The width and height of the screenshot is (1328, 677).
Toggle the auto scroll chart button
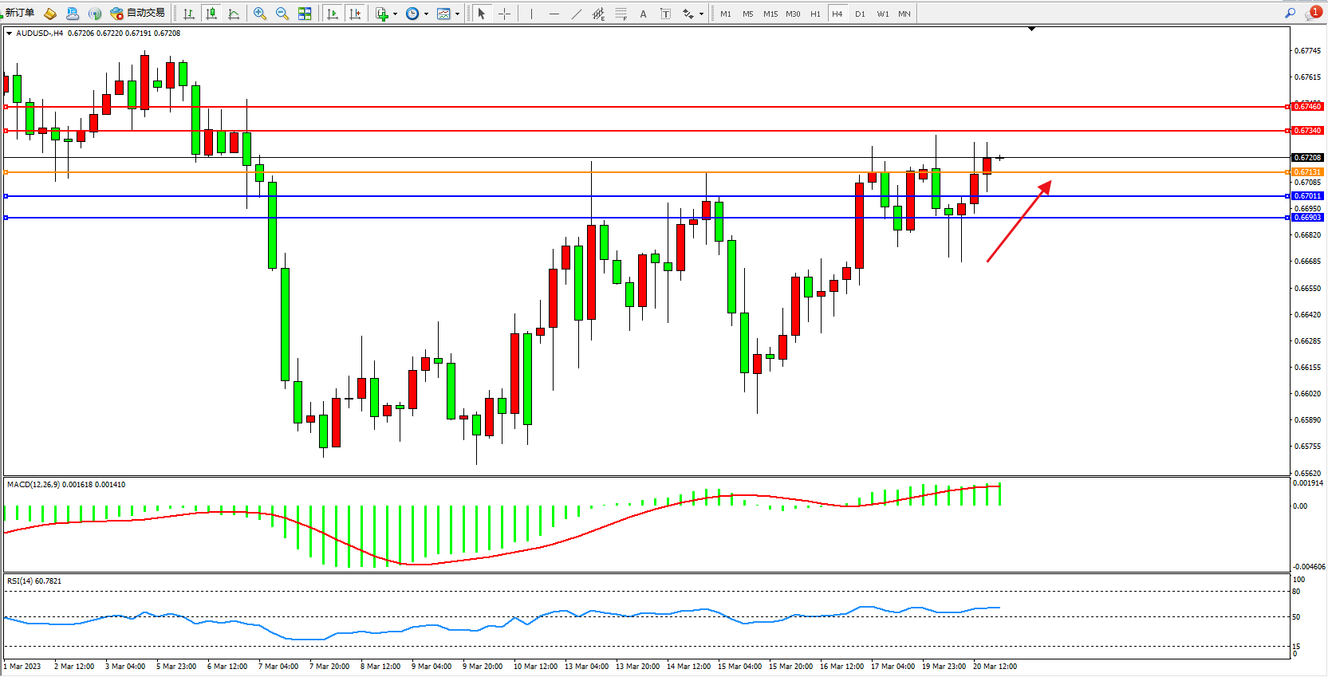333,14
